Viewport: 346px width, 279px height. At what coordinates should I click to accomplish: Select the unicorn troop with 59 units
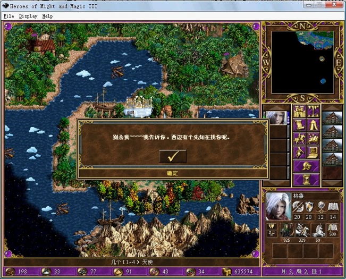318,230
